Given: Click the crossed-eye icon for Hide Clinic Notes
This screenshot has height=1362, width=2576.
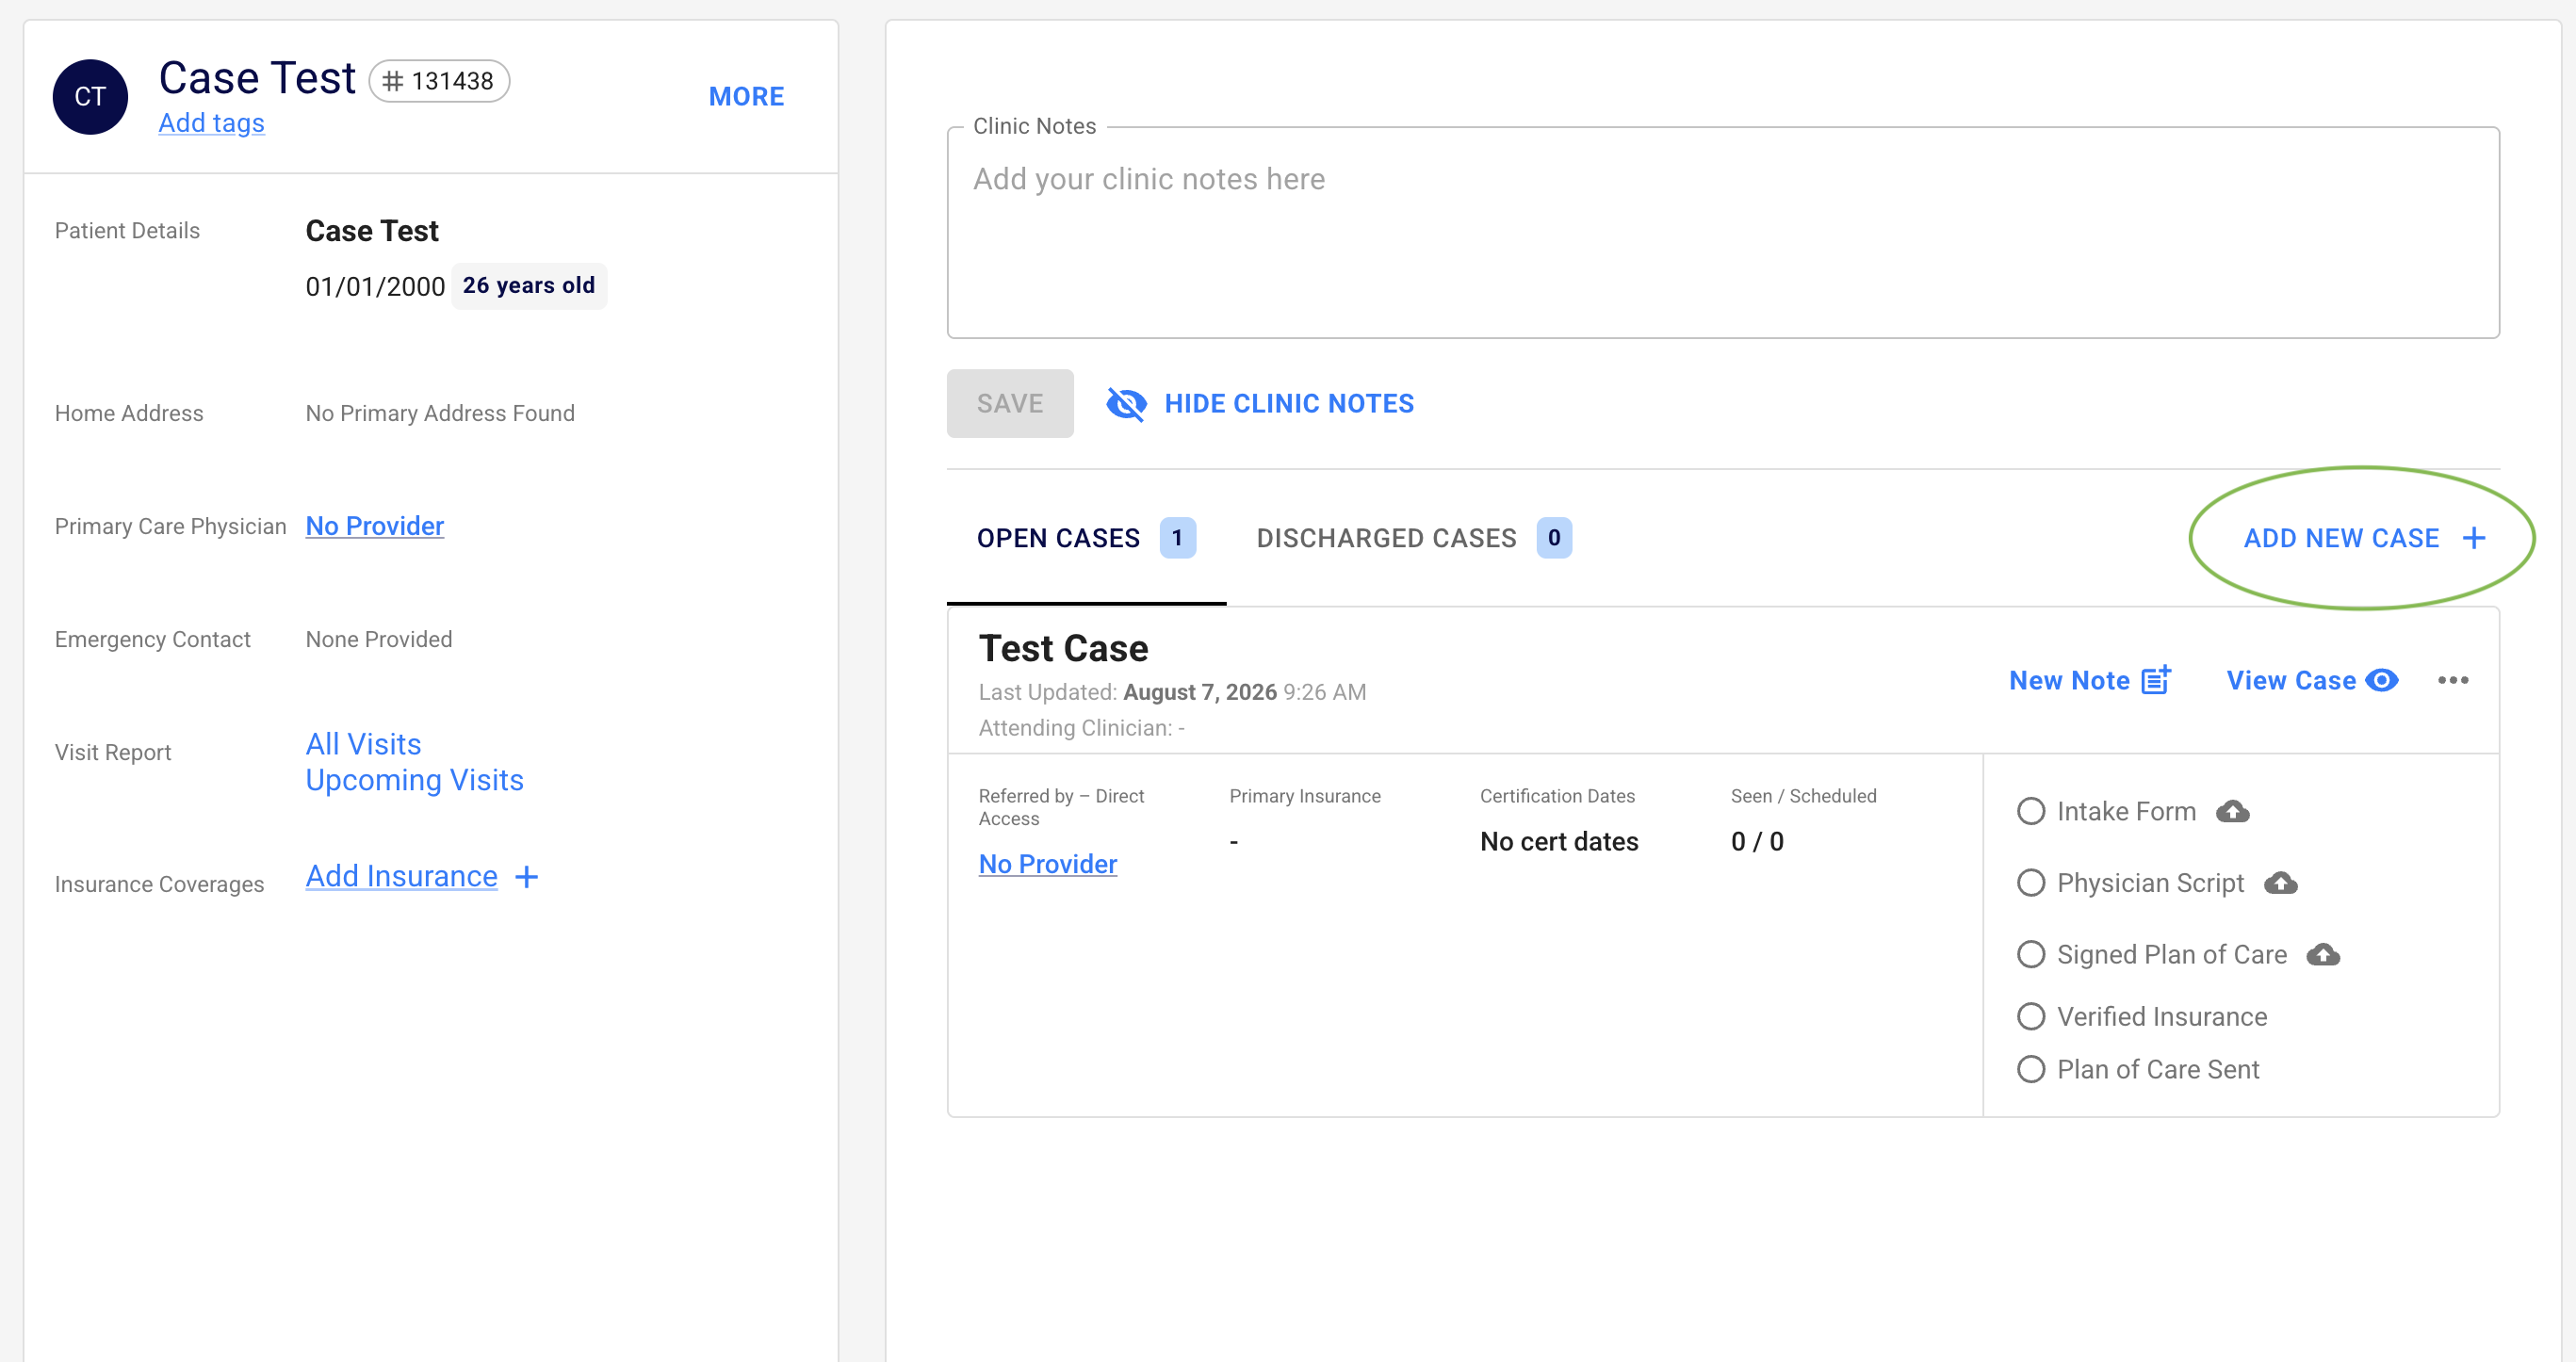Looking at the screenshot, I should coord(1126,404).
